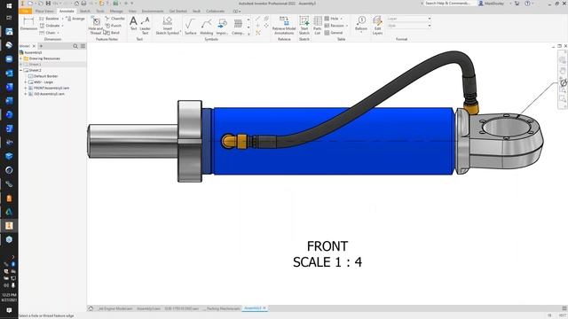Select the Leader Text tool
Screen dimensions: 568x319
point(145,26)
